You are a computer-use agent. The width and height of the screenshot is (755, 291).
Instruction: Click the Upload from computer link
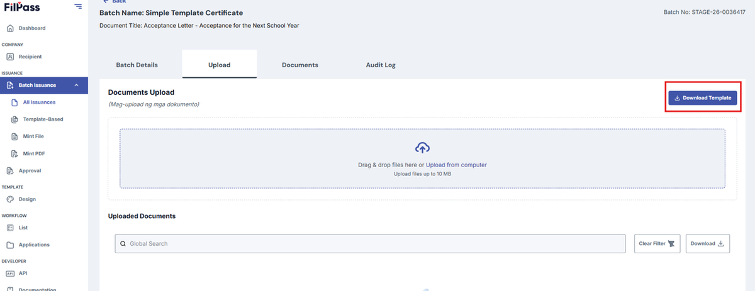(x=456, y=165)
